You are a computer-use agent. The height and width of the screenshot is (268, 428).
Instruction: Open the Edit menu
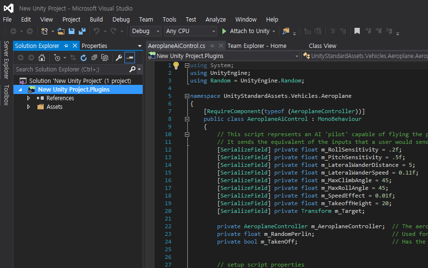tap(26, 20)
